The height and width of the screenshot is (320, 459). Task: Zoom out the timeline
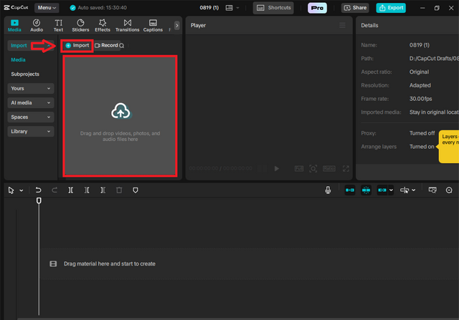[449, 190]
